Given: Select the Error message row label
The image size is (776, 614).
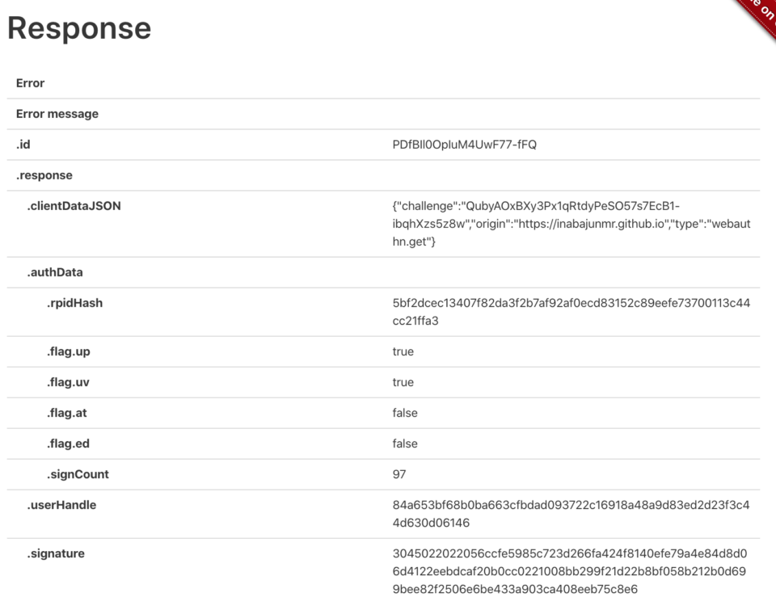Looking at the screenshot, I should (57, 114).
